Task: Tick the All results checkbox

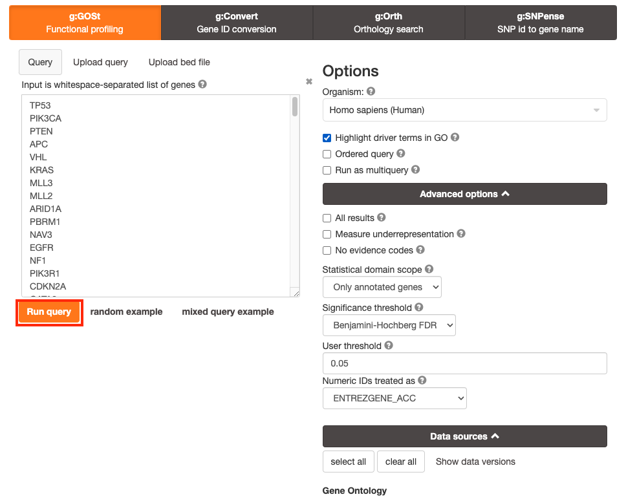Action: 327,218
